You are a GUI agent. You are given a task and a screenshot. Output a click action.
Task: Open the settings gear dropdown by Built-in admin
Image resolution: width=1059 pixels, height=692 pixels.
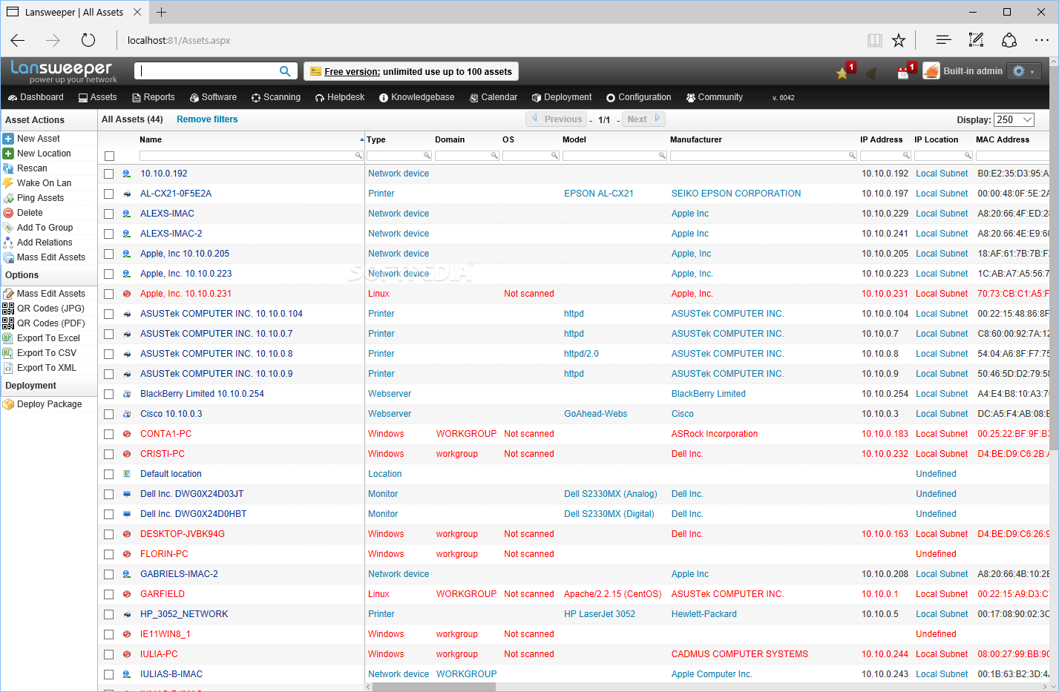pos(1023,71)
